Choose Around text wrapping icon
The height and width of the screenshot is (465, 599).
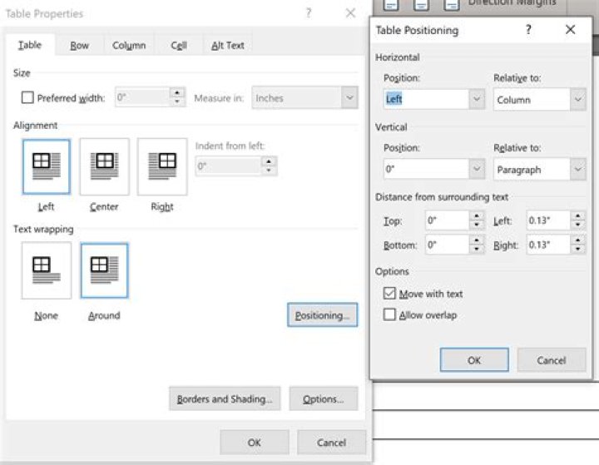[x=104, y=270]
